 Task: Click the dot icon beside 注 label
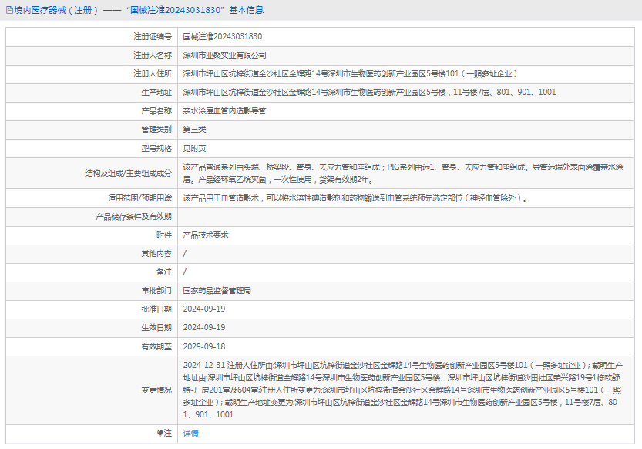[160, 433]
